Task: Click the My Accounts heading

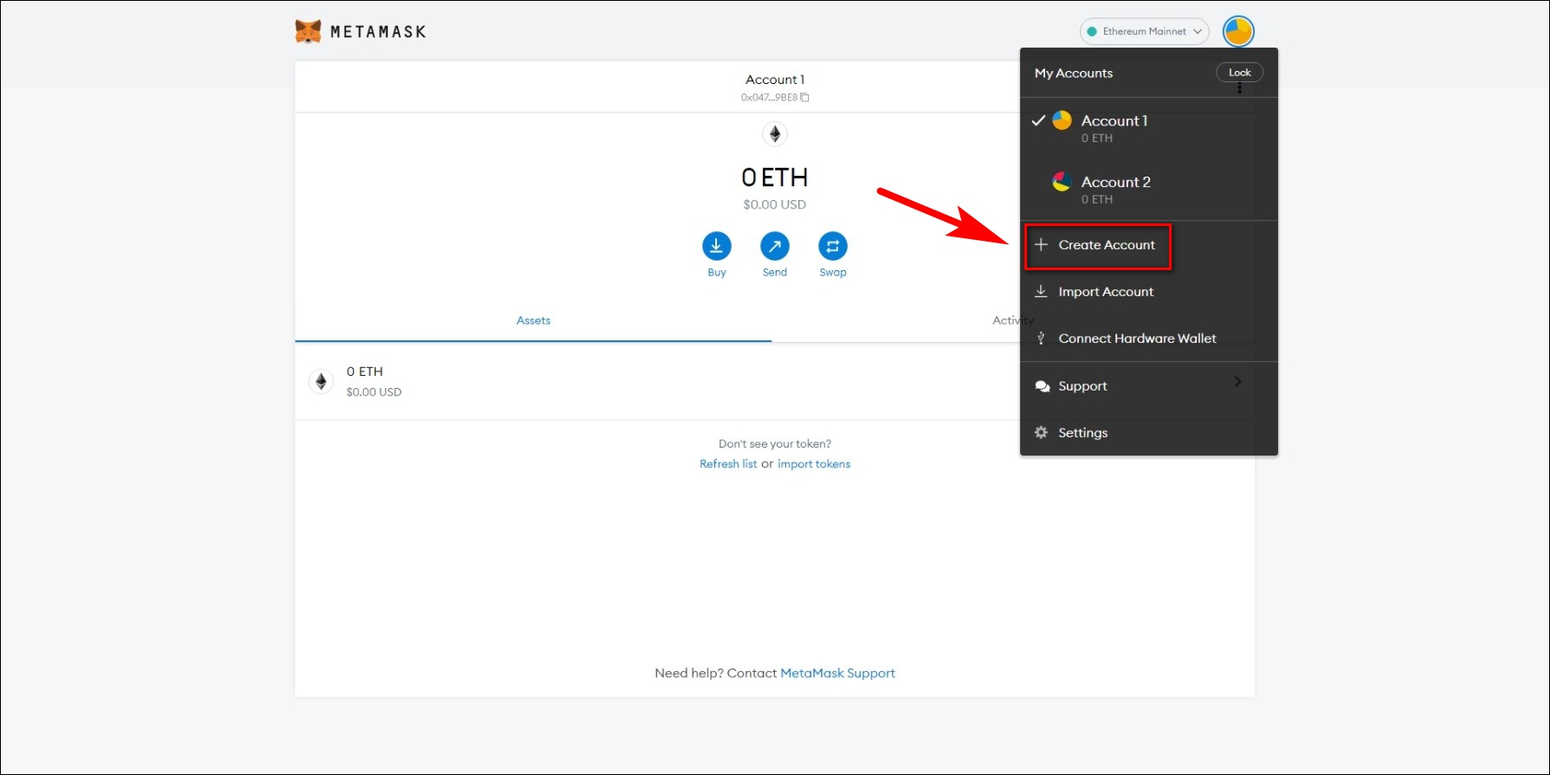Action: [1074, 74]
